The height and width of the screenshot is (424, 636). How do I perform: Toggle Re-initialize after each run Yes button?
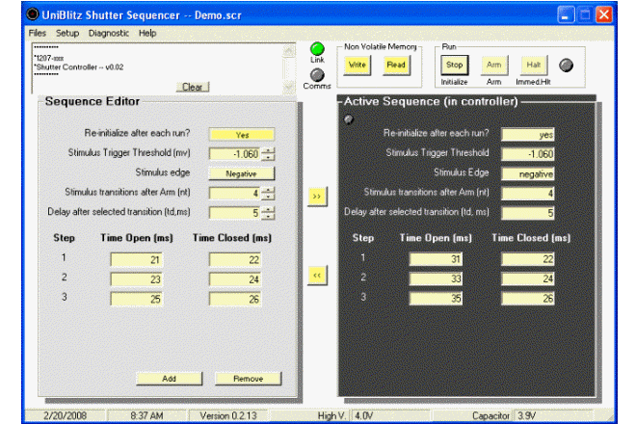pyautogui.click(x=242, y=135)
